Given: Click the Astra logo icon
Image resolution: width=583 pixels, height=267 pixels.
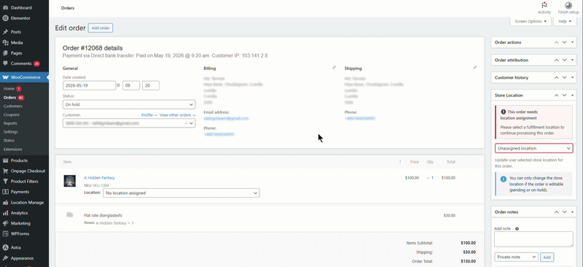Looking at the screenshot, I should pos(5,247).
